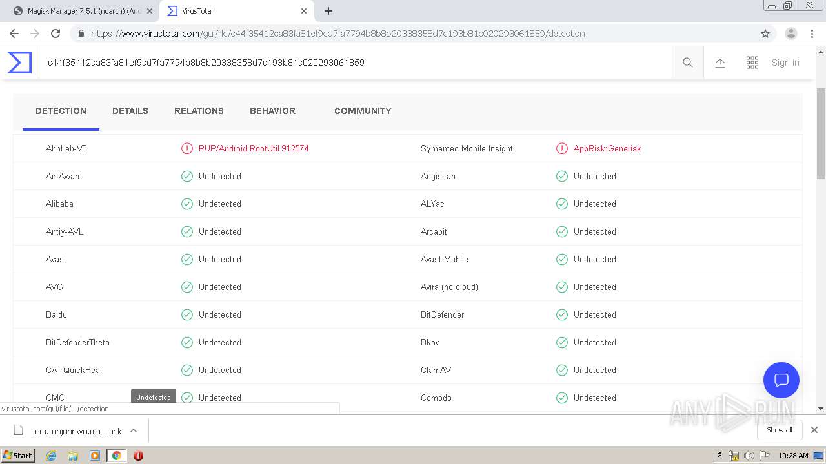The width and height of the screenshot is (826, 464).
Task: Click the Antiy-AVL engine name
Action: coord(65,231)
